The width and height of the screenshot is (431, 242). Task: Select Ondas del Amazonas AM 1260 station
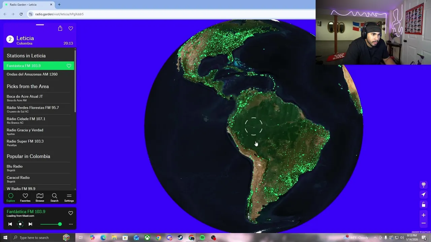point(39,74)
